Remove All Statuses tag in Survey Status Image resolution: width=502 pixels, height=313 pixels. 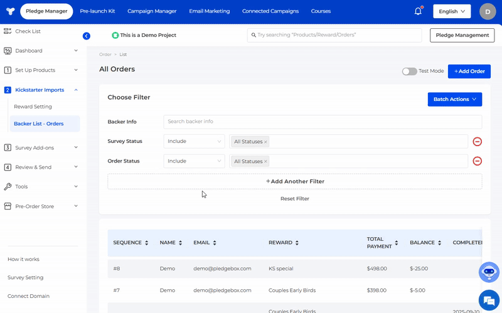coord(265,142)
